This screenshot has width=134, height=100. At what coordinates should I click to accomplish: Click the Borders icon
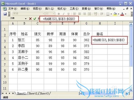[108, 14]
